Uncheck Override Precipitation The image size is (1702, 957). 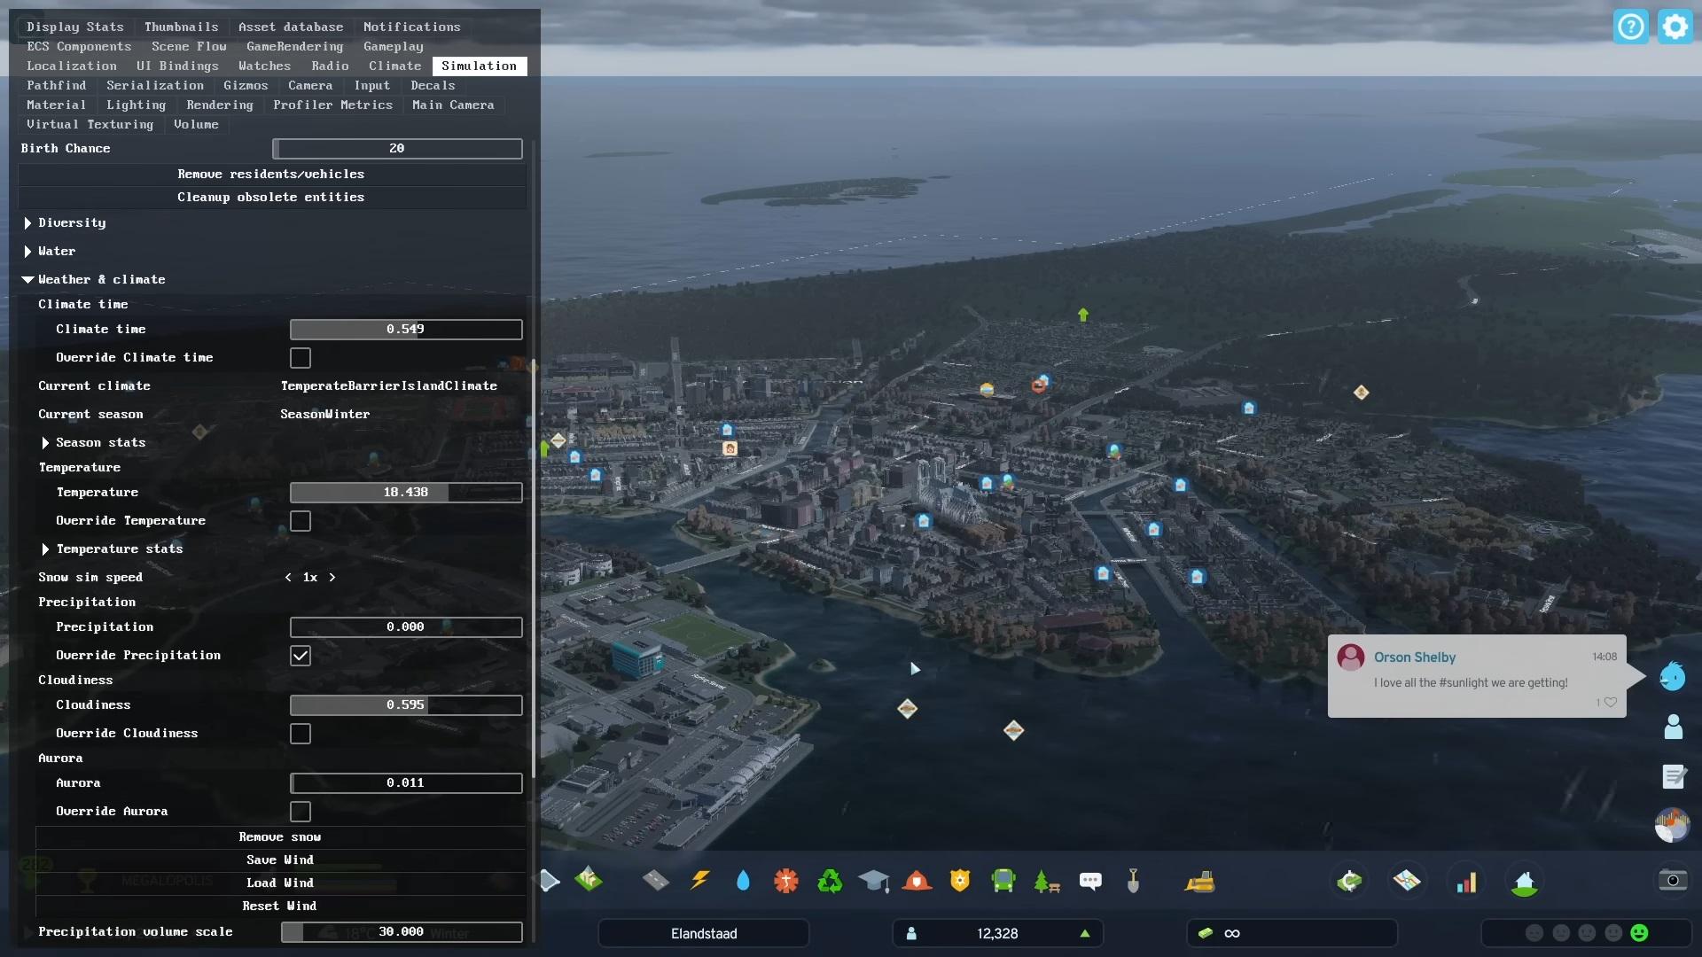coord(301,656)
